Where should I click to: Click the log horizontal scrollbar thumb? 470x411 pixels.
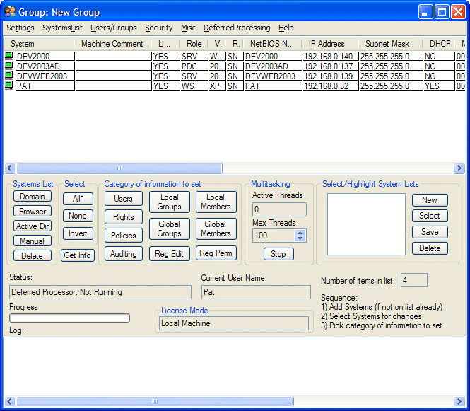[x=155, y=401]
